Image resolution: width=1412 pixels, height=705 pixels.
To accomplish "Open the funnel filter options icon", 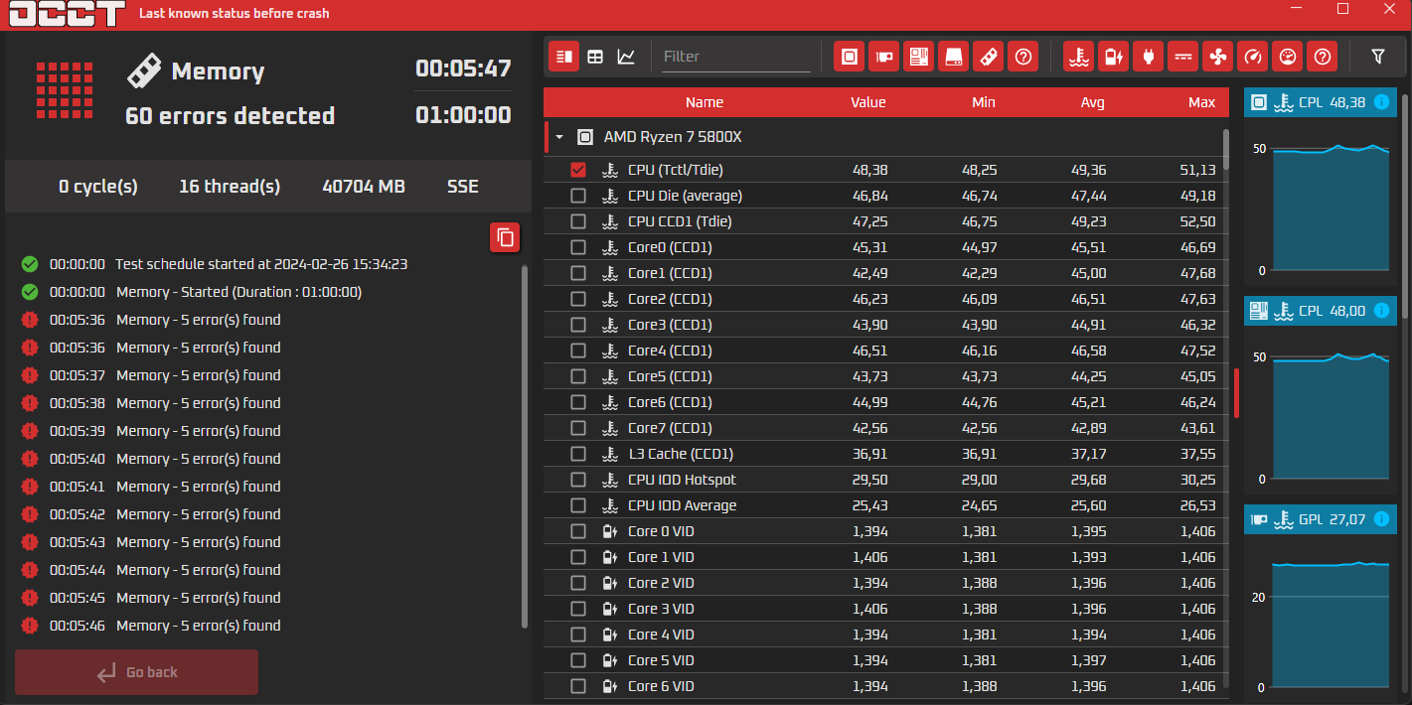I will click(x=1377, y=57).
